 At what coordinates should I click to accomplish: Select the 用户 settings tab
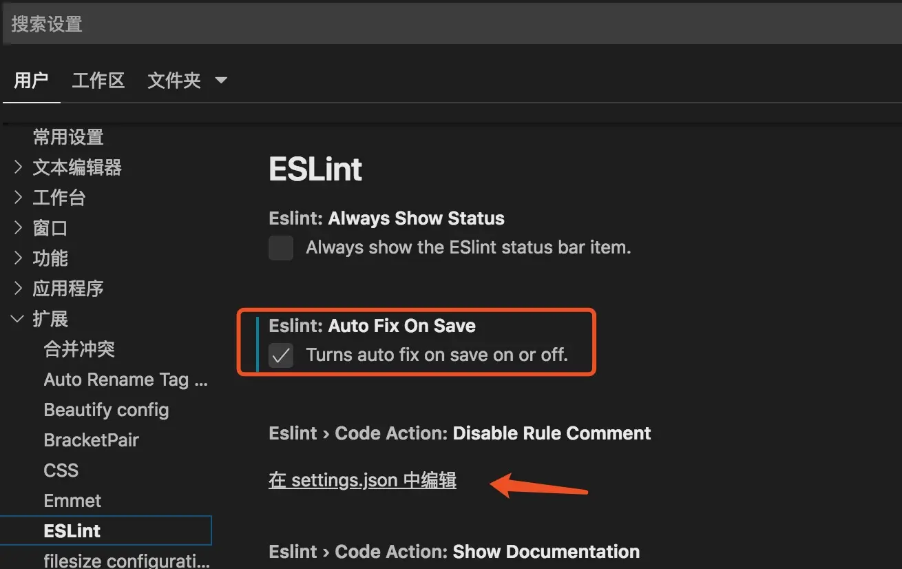pos(32,81)
